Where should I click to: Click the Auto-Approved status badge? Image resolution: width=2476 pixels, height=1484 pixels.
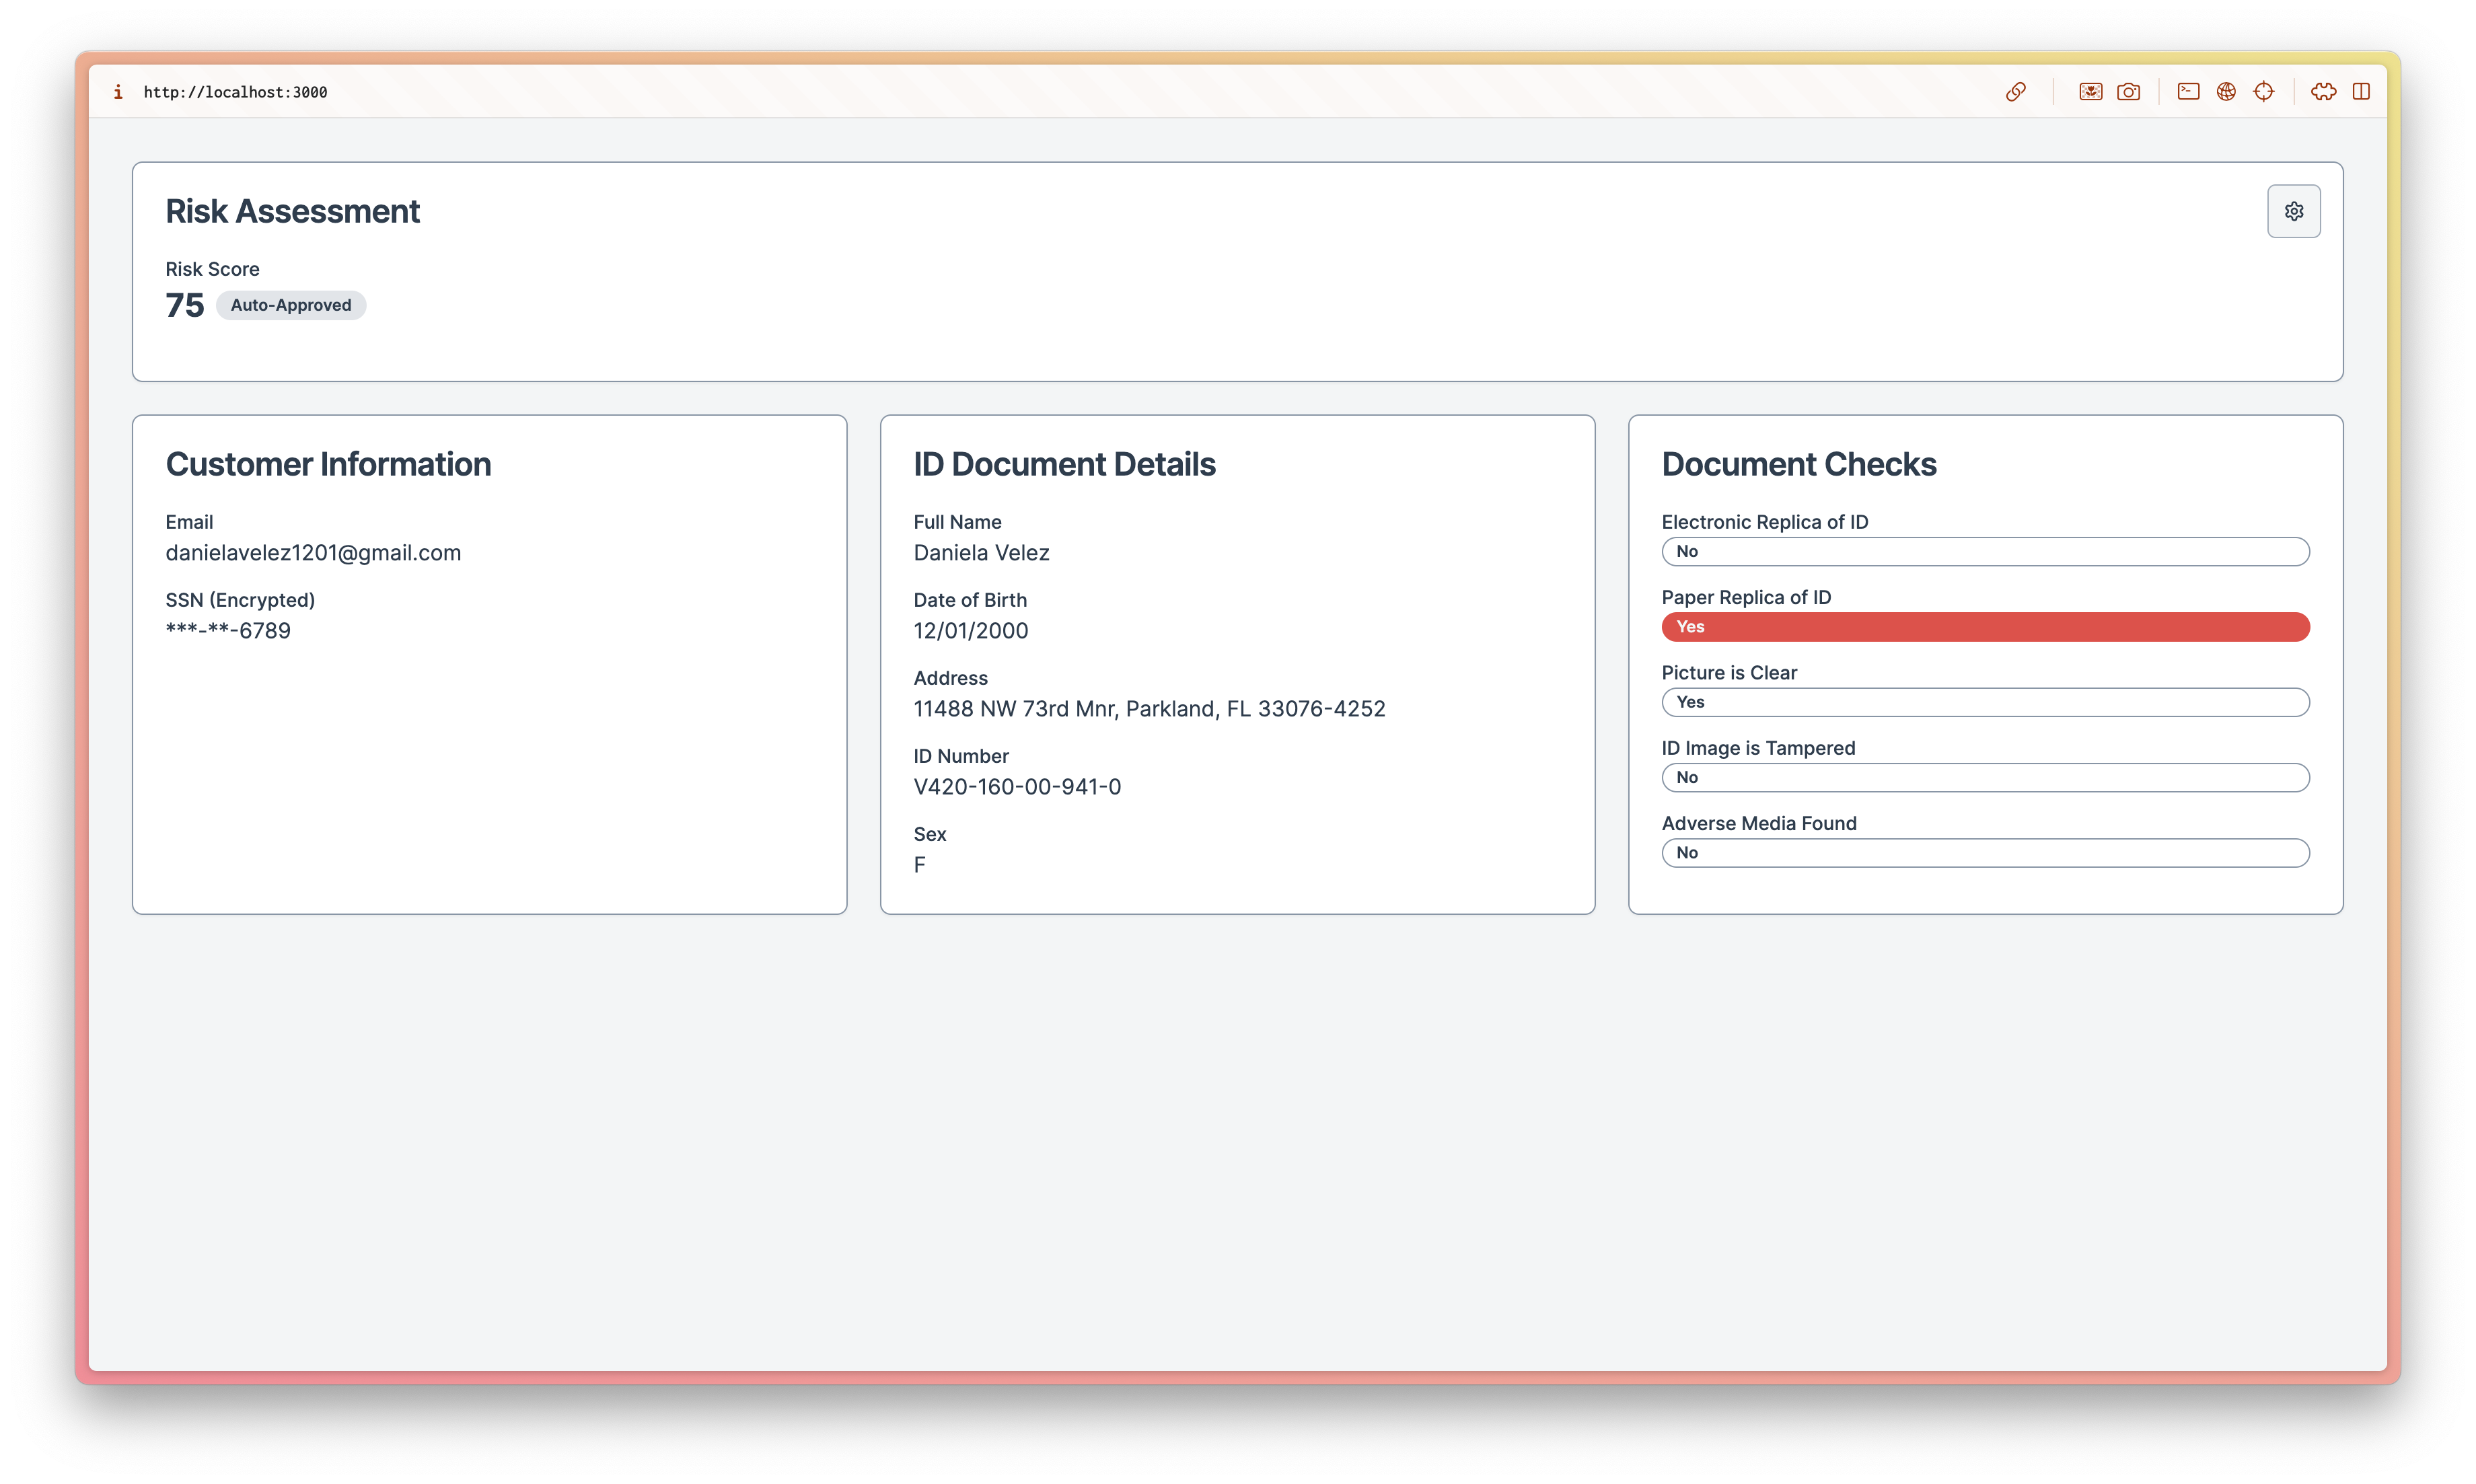pos(291,305)
